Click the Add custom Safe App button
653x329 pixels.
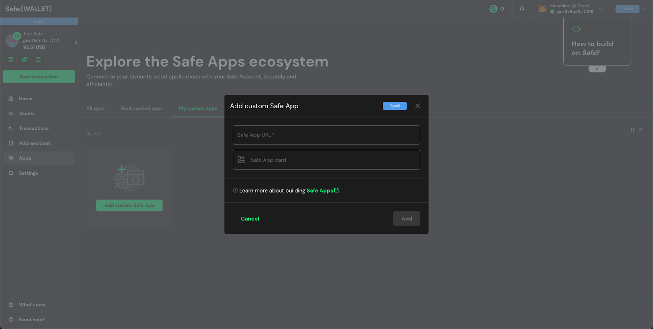click(129, 205)
